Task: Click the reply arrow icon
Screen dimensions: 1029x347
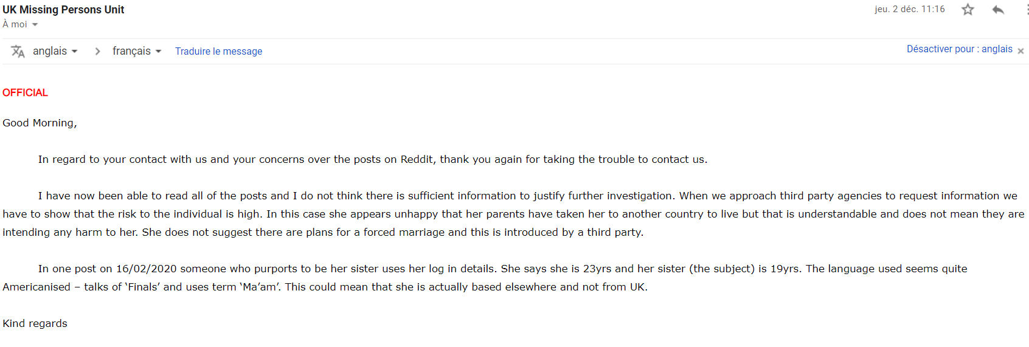Action: point(998,9)
